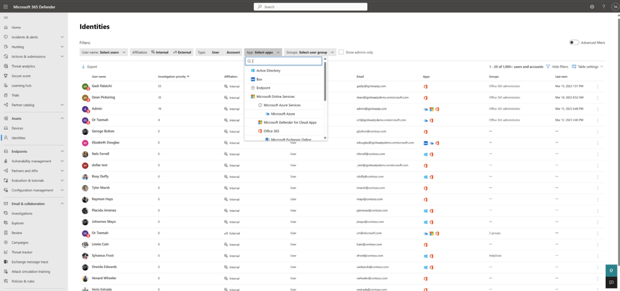This screenshot has width=620, height=291.
Task: Open Groups Select user group dropdown
Action: pyautogui.click(x=310, y=52)
